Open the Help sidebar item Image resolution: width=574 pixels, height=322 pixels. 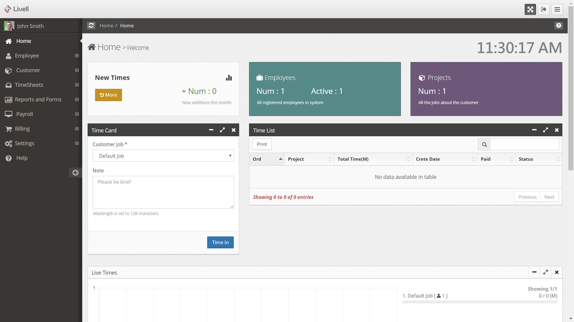[x=41, y=158]
